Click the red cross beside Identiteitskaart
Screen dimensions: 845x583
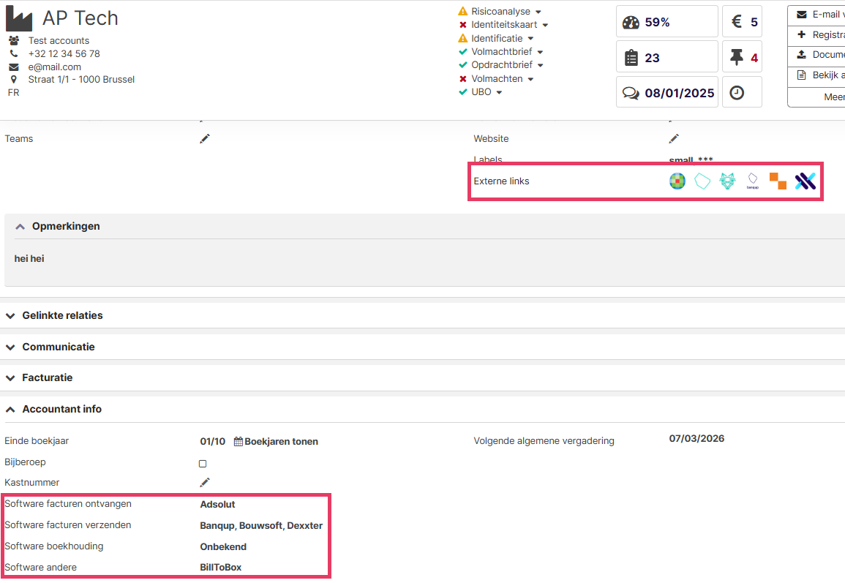462,25
